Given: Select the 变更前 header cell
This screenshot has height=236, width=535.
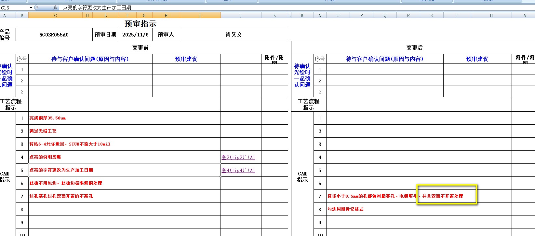Looking at the screenshot, I should (140, 48).
